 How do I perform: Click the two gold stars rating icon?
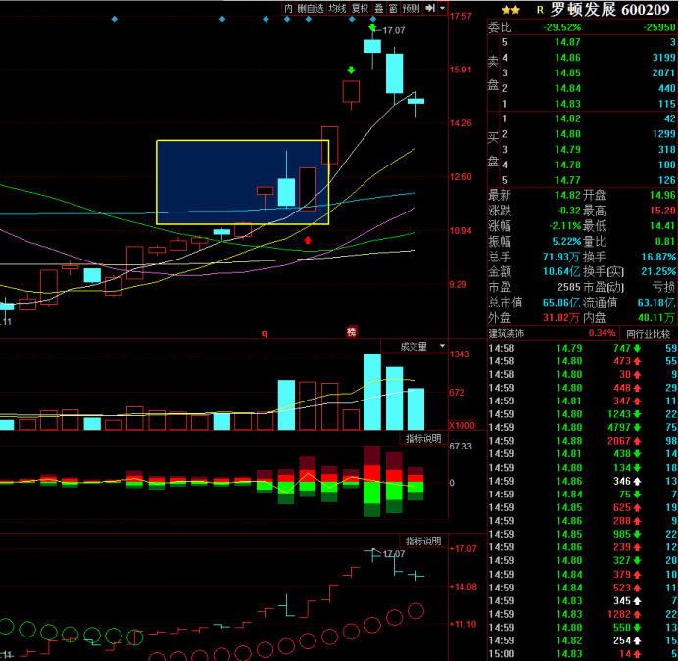(510, 9)
